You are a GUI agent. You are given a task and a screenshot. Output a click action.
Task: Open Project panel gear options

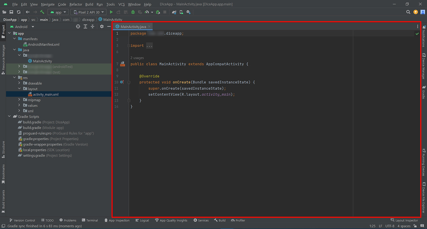(x=102, y=27)
